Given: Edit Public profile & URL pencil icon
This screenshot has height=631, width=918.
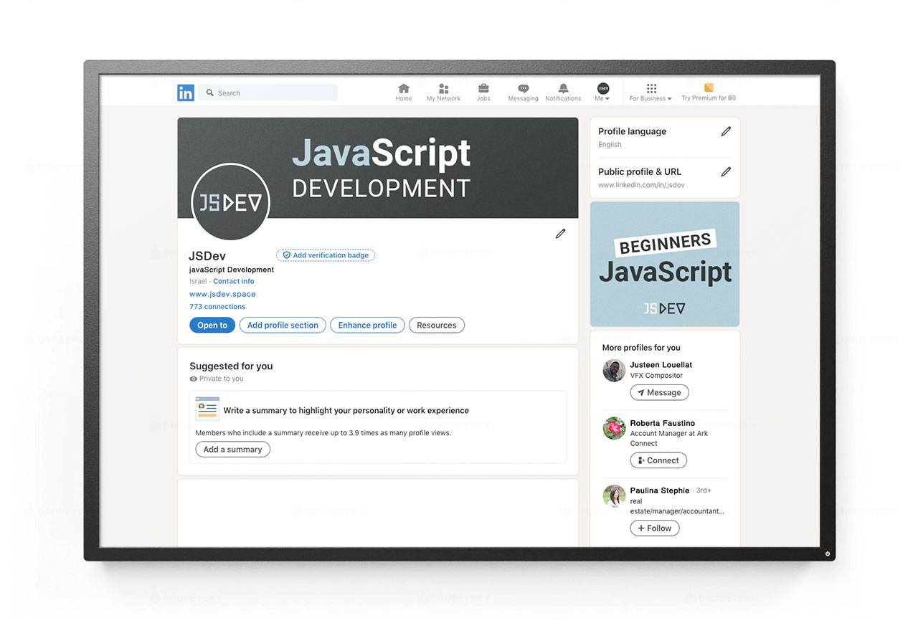Looking at the screenshot, I should coord(726,171).
